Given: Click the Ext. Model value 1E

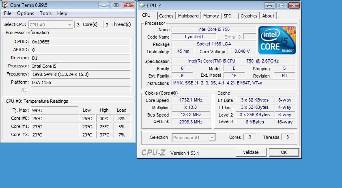Looking at the screenshot, I should [x=234, y=76].
